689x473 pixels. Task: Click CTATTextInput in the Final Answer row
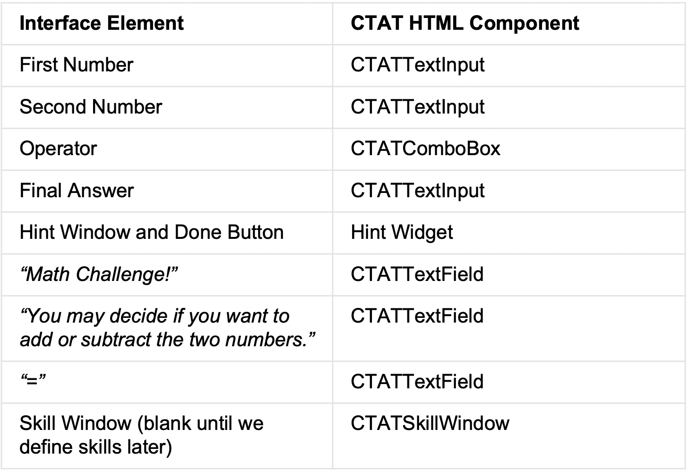417,191
